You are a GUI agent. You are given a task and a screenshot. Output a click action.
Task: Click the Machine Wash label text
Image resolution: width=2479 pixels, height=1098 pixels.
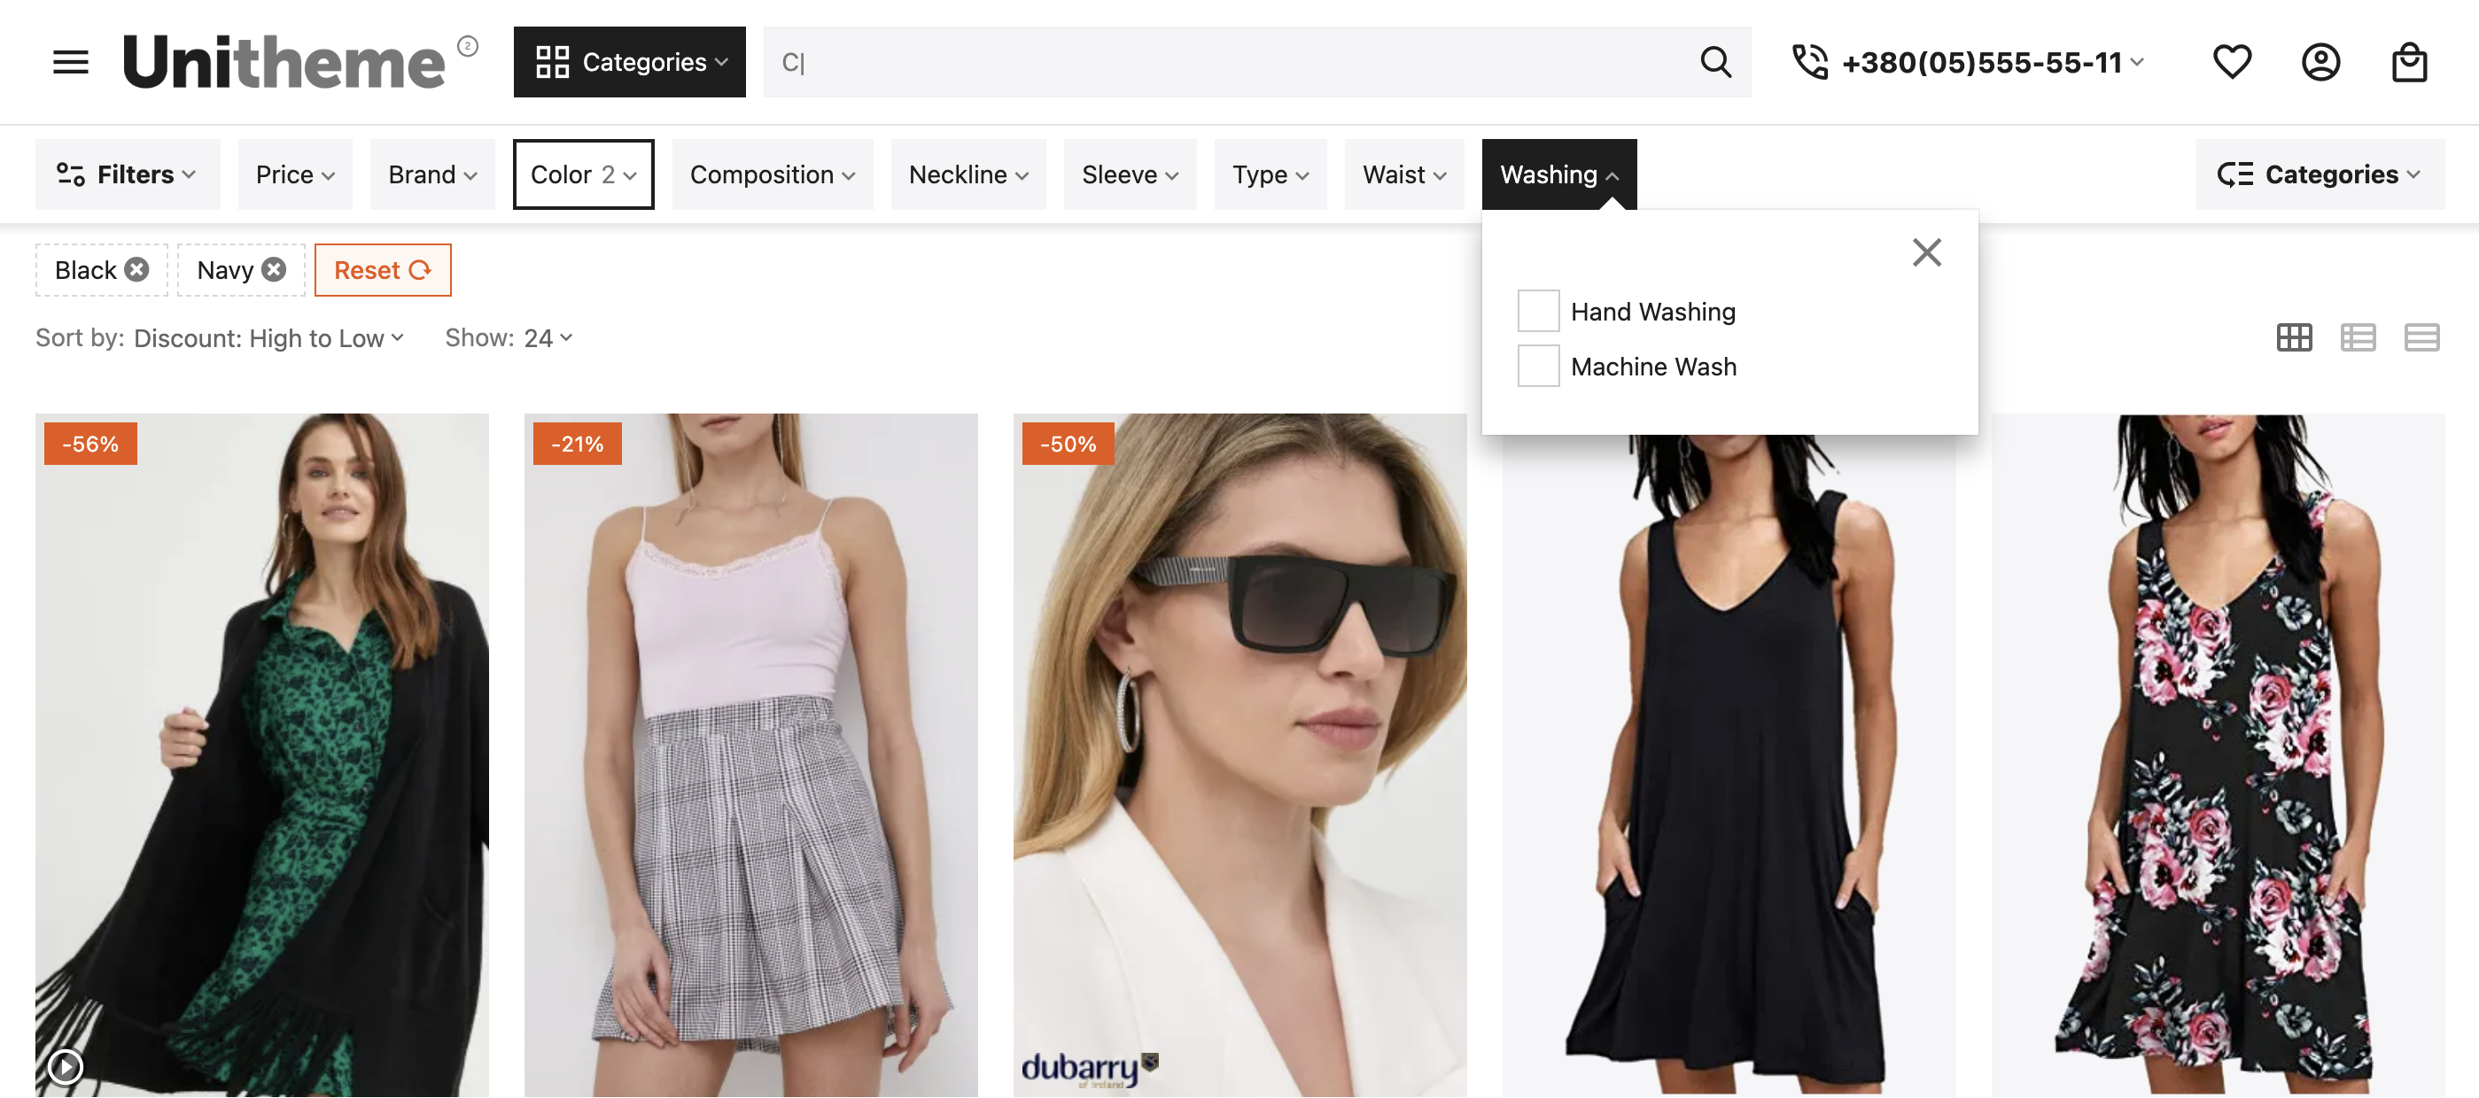click(1653, 367)
